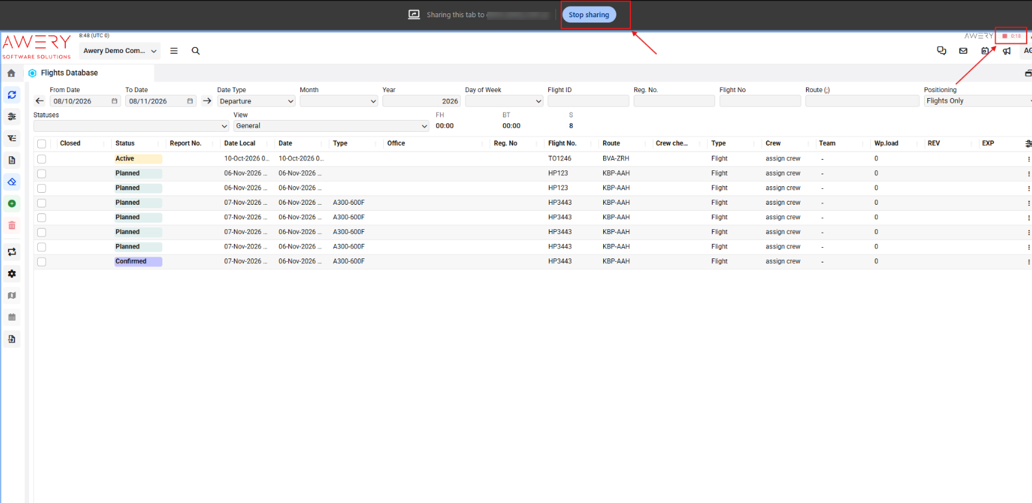Tick the select-all checkbox in the table header
1032x503 pixels.
pyautogui.click(x=42, y=144)
